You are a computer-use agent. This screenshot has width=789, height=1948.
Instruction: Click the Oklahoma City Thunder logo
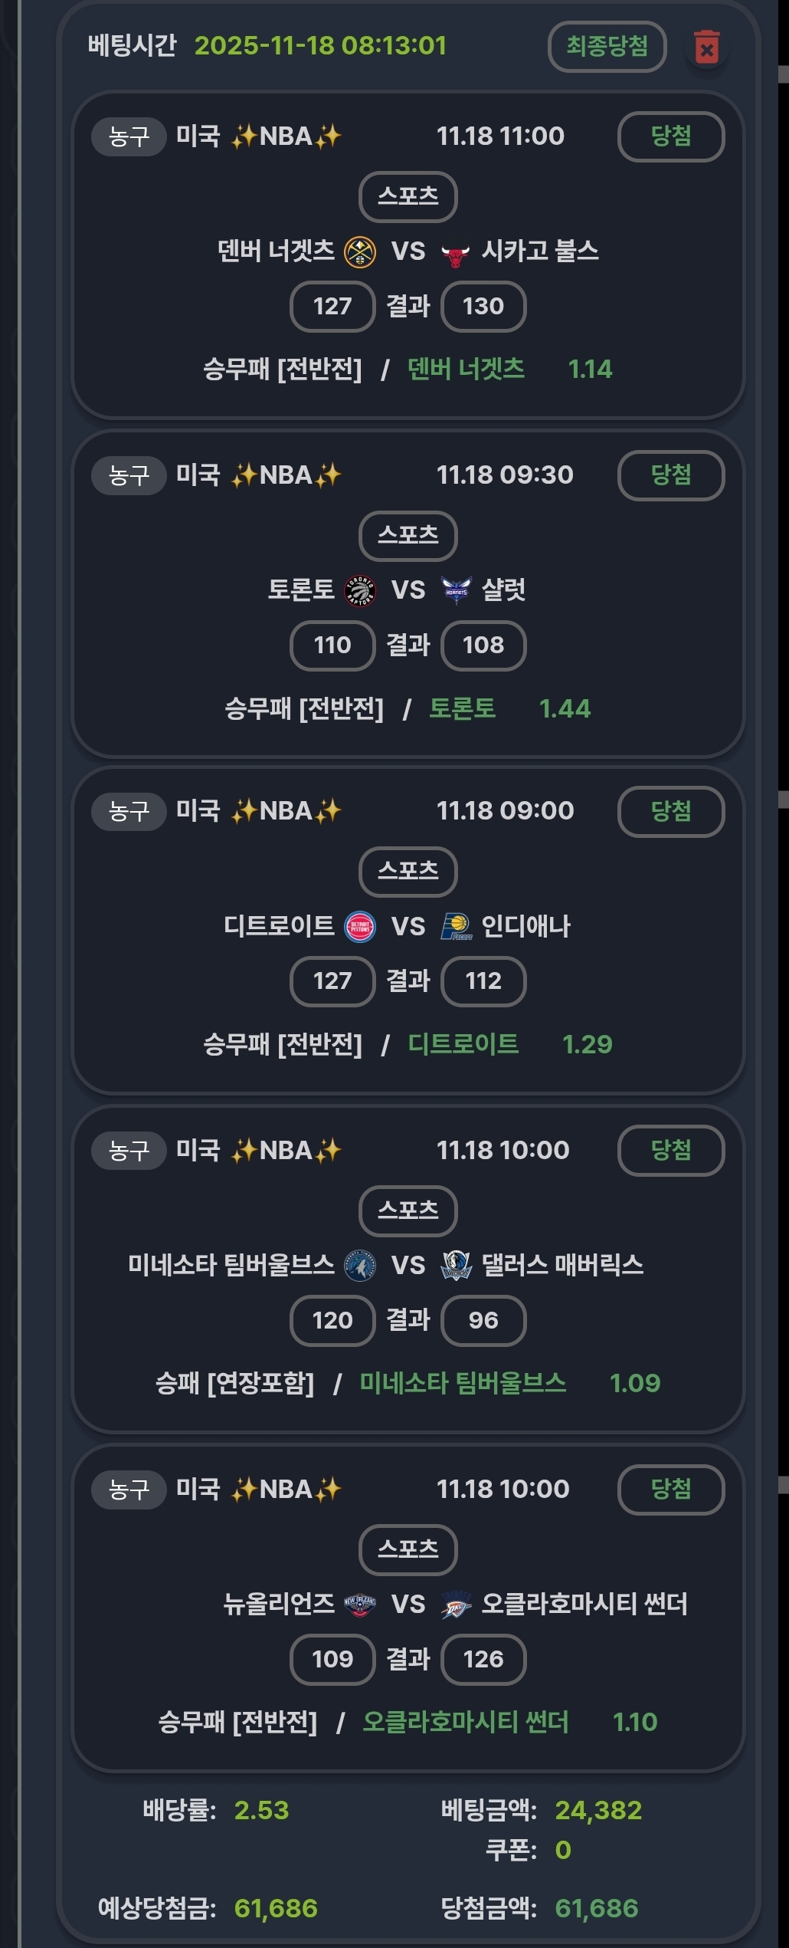coord(456,1605)
